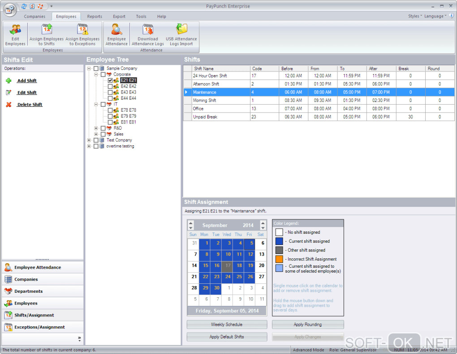The width and height of the screenshot is (457, 354).
Task: Click Employee Attendance sidebar icon
Action: (8, 267)
